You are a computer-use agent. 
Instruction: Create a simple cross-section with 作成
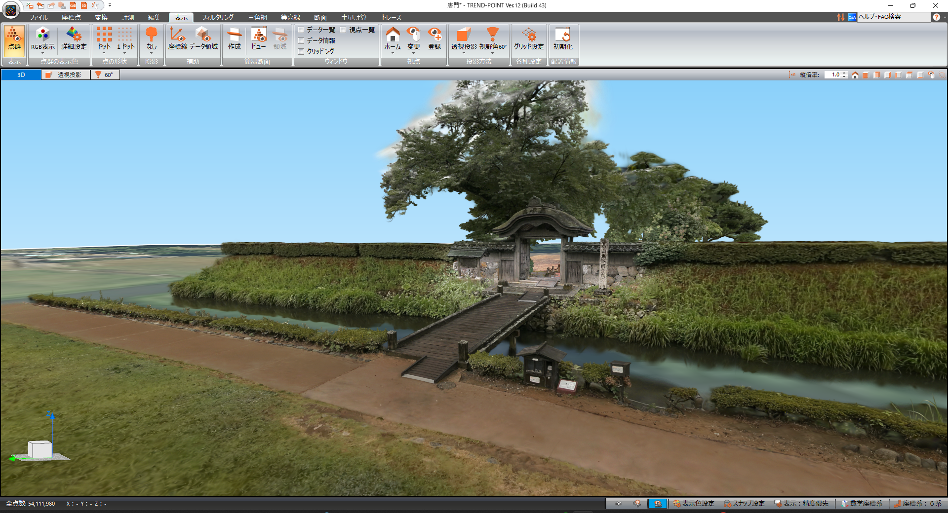234,39
